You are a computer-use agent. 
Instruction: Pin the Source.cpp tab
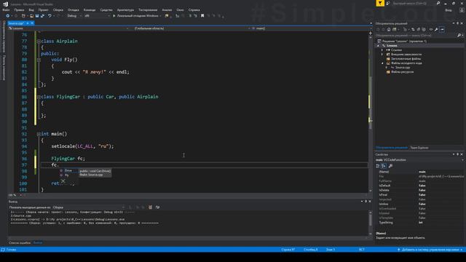tap(28, 23)
